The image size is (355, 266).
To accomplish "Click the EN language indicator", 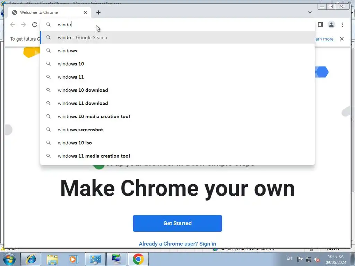I will [x=289, y=258].
